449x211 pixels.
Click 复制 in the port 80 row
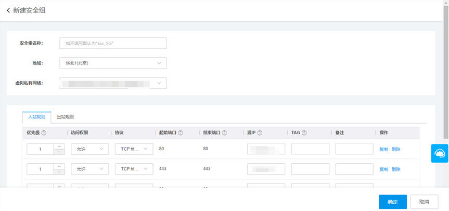click(x=384, y=149)
